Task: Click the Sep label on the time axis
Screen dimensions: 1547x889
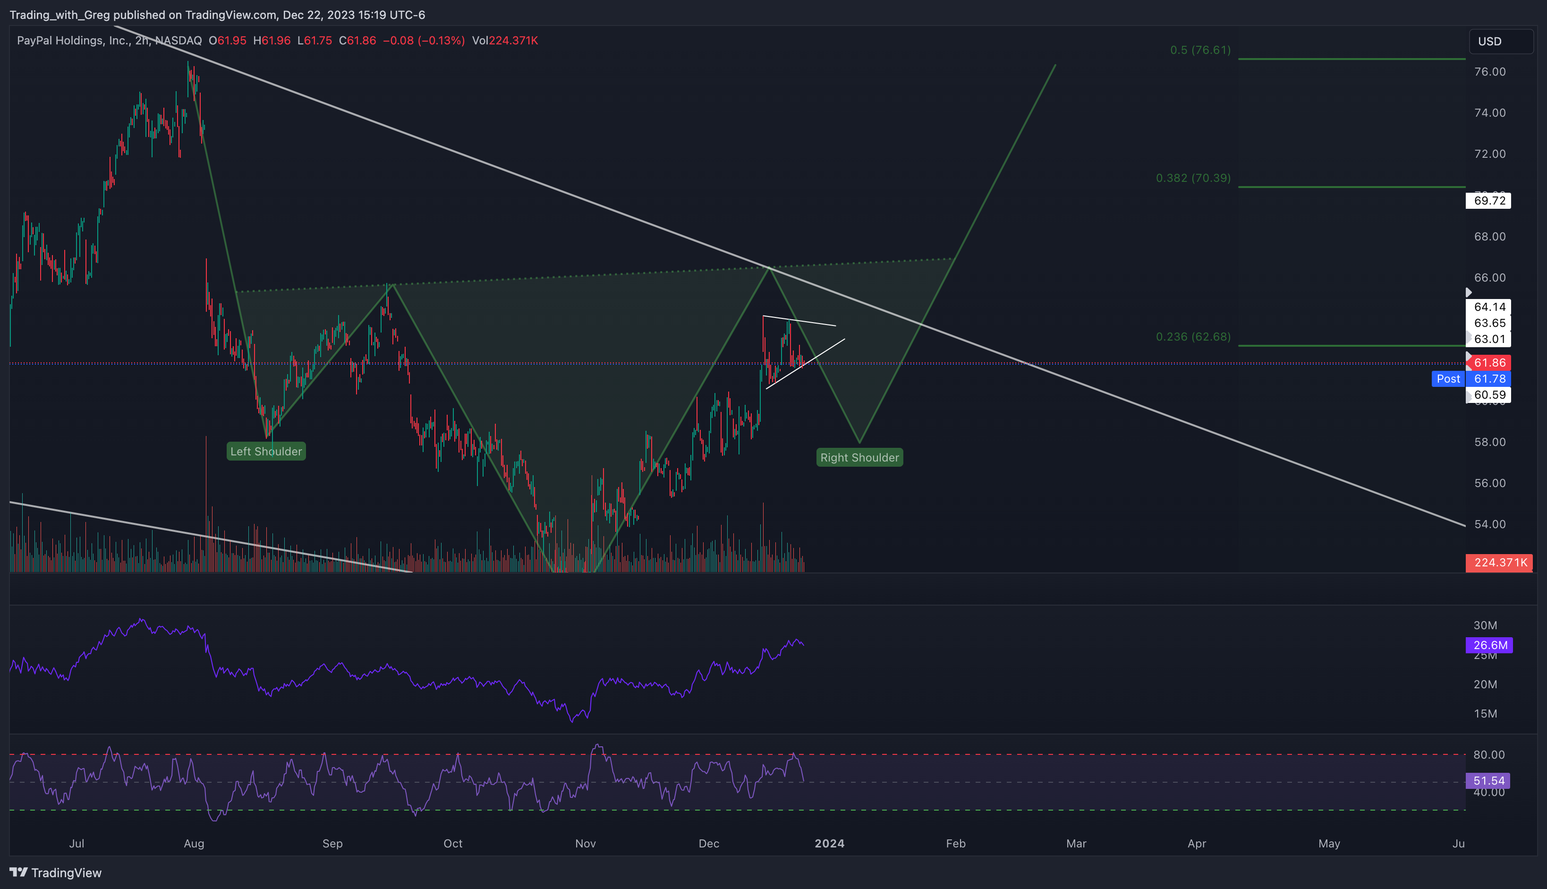Action: (x=332, y=843)
